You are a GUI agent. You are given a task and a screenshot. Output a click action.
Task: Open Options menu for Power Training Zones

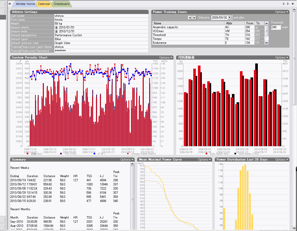[282, 12]
